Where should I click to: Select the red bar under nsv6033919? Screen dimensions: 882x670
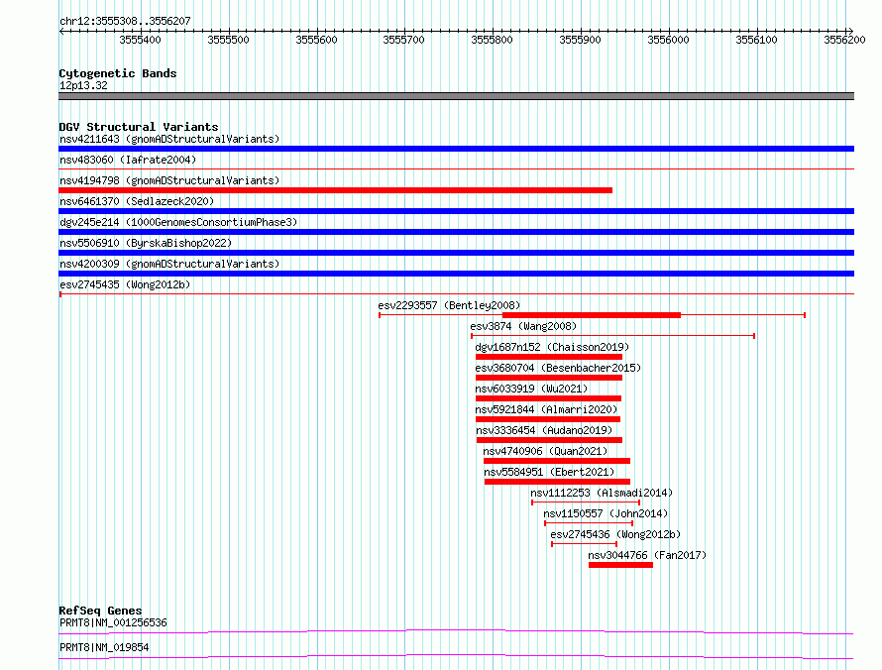548,398
